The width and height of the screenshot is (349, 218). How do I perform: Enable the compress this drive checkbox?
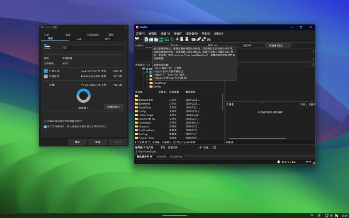pyautogui.click(x=46, y=121)
